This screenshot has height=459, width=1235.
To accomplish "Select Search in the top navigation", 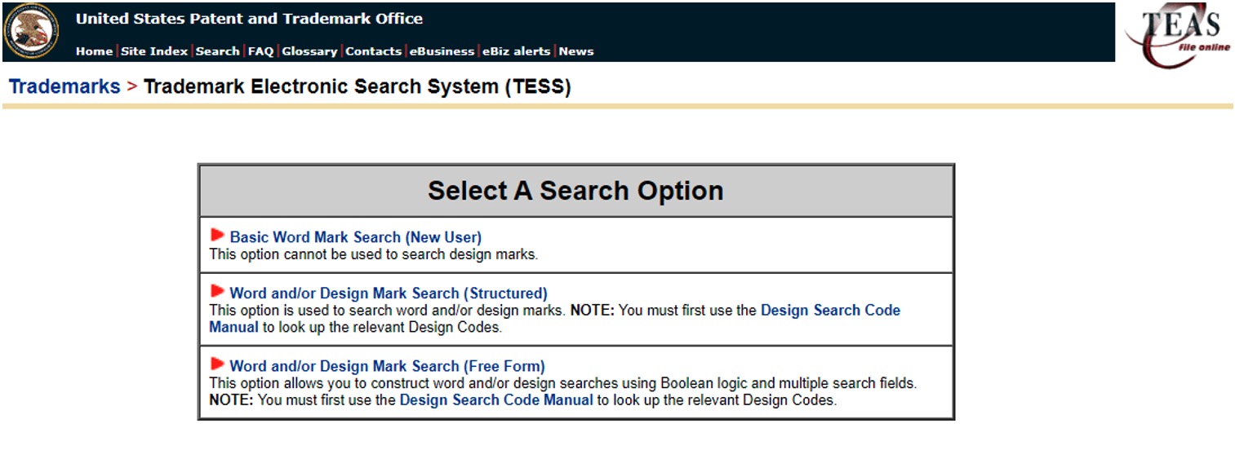I will [218, 51].
